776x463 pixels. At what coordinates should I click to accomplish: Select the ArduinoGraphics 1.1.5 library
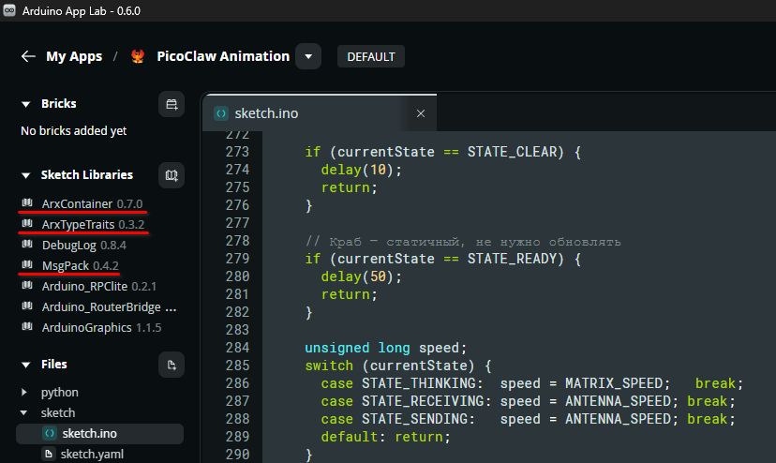click(x=101, y=328)
